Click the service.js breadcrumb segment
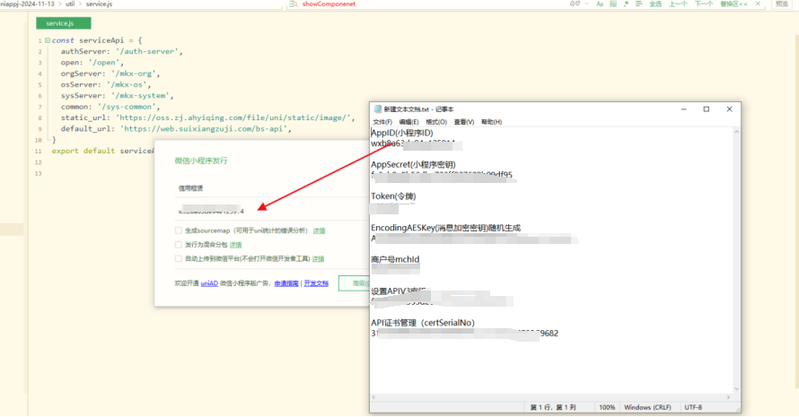The width and height of the screenshot is (799, 417). (99, 4)
